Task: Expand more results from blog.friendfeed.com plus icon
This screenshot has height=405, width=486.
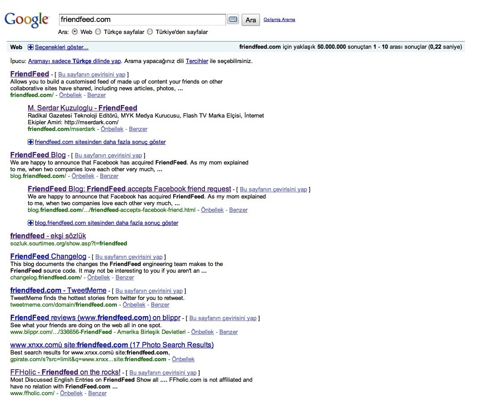Action: [30, 223]
